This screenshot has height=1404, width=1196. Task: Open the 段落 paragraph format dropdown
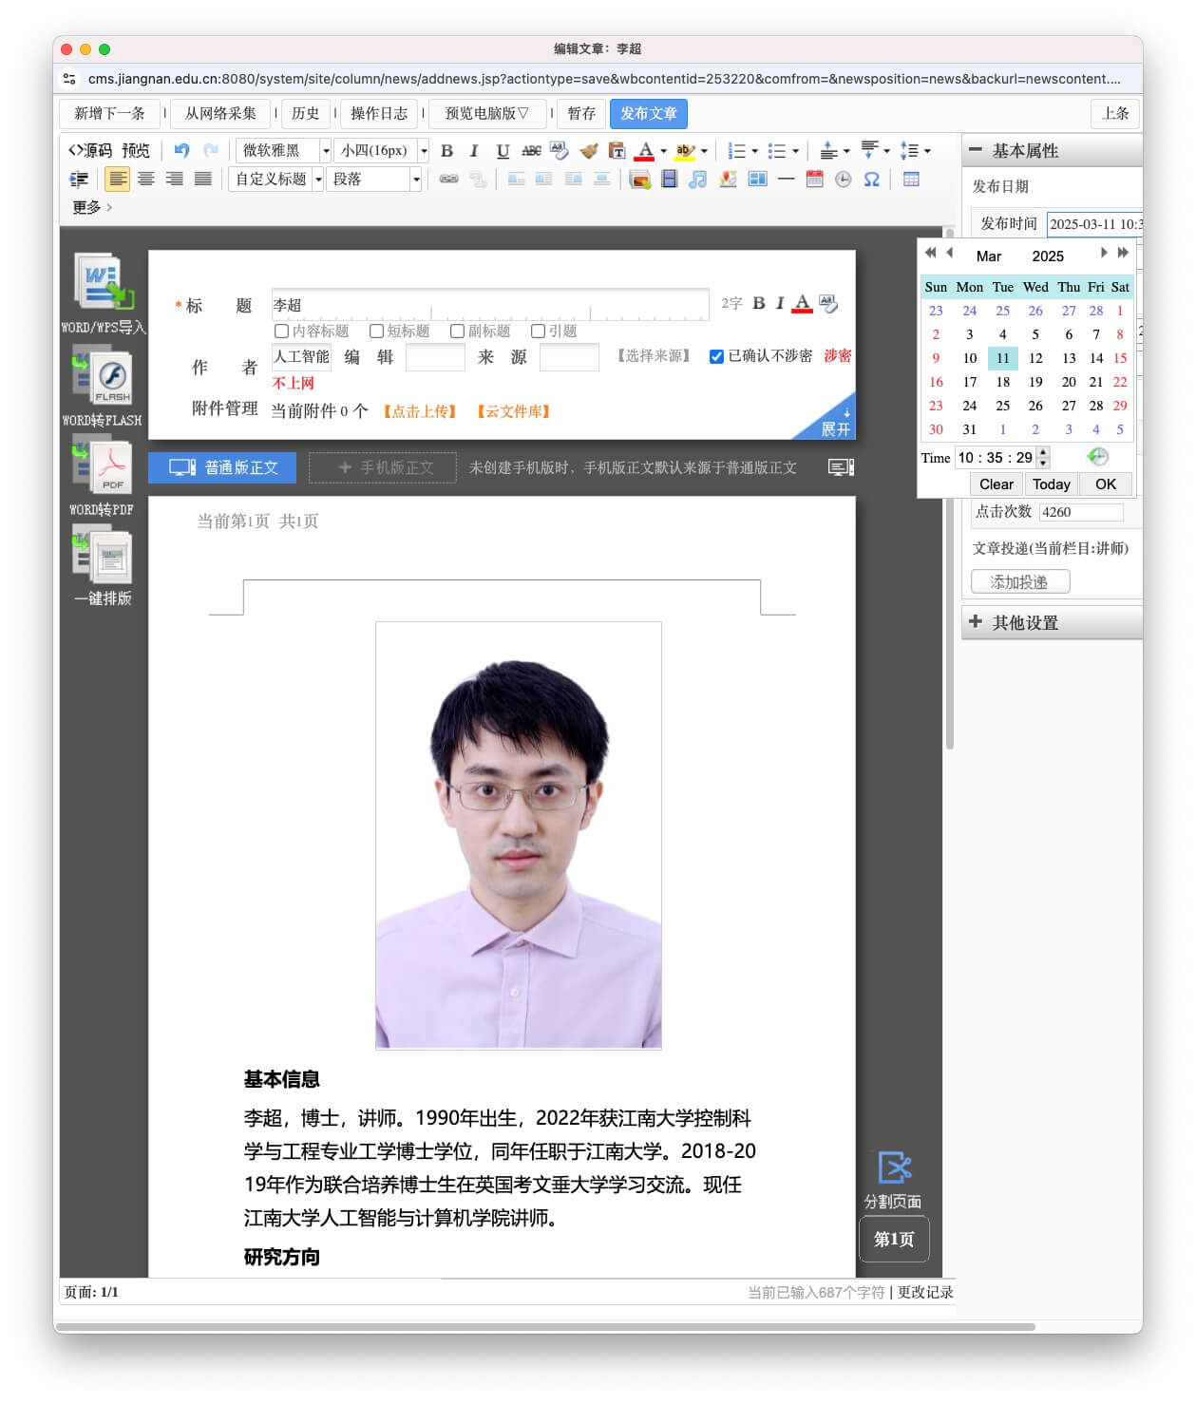[x=415, y=180]
